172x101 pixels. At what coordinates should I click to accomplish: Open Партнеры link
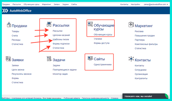tap(140, 40)
